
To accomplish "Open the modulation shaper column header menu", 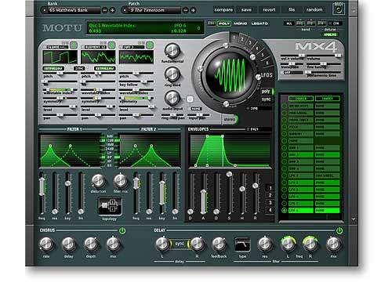I will tap(328, 99).
